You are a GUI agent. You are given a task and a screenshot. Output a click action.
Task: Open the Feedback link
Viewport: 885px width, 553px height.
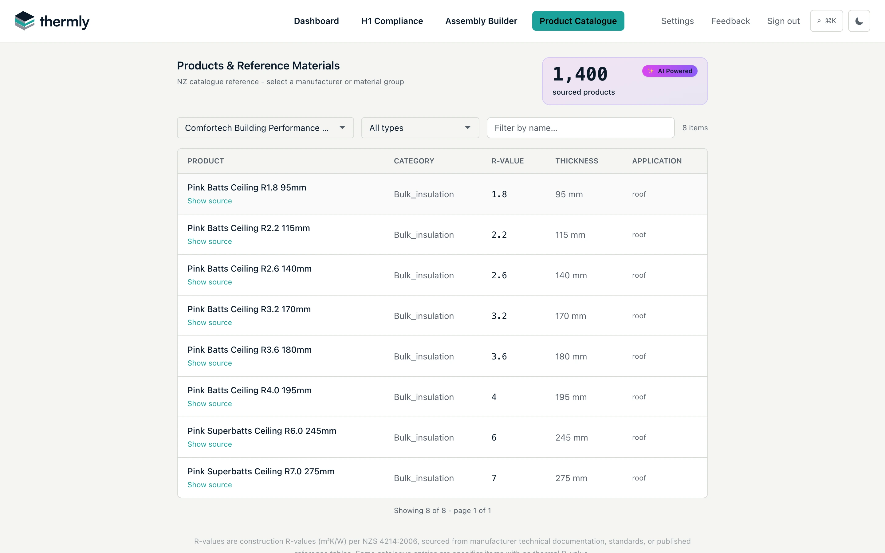(730, 21)
